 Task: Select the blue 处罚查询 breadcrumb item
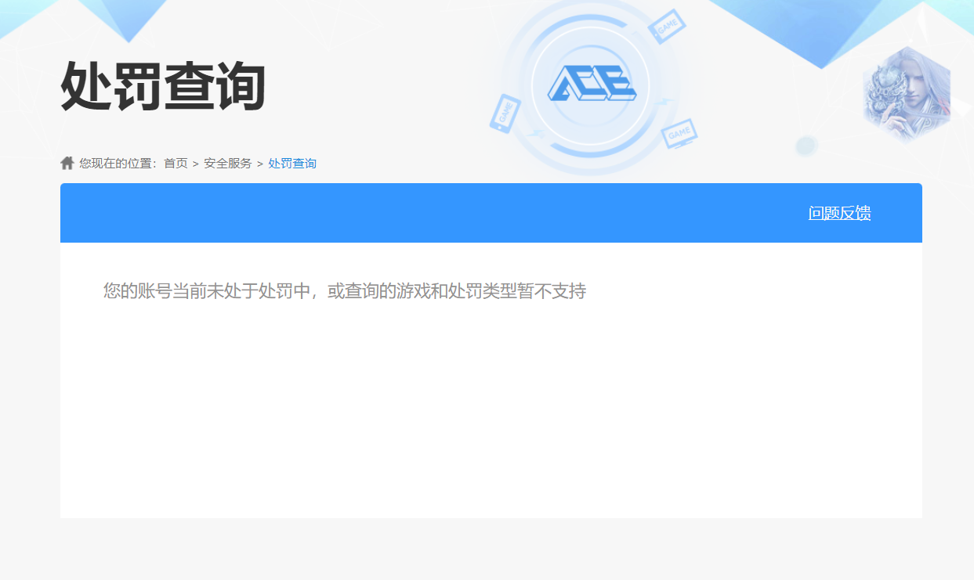[x=292, y=164]
